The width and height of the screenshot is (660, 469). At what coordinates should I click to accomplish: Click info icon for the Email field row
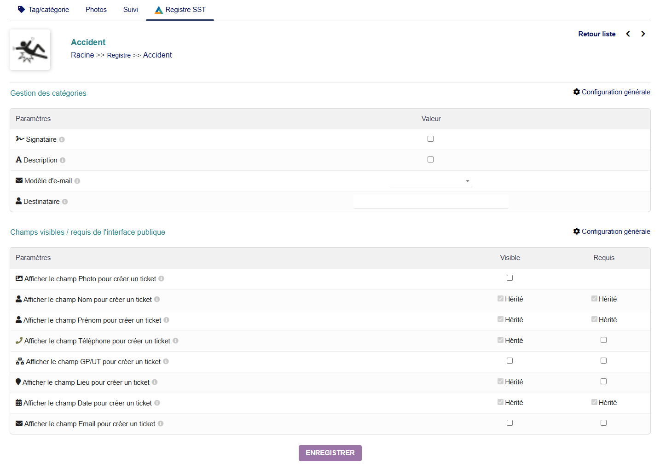click(x=161, y=424)
